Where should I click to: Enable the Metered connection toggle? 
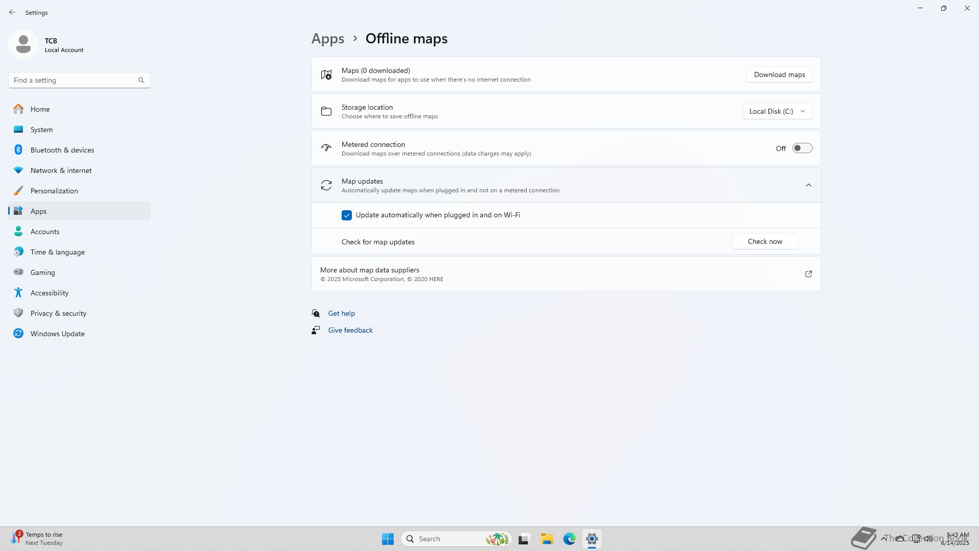click(802, 148)
